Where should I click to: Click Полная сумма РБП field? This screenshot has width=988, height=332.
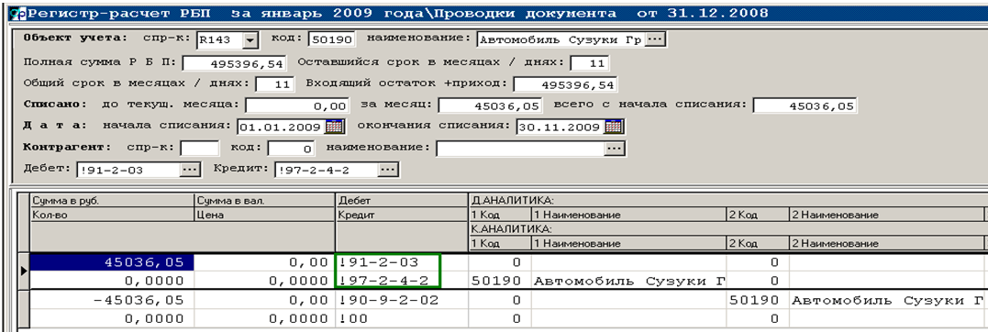[235, 63]
